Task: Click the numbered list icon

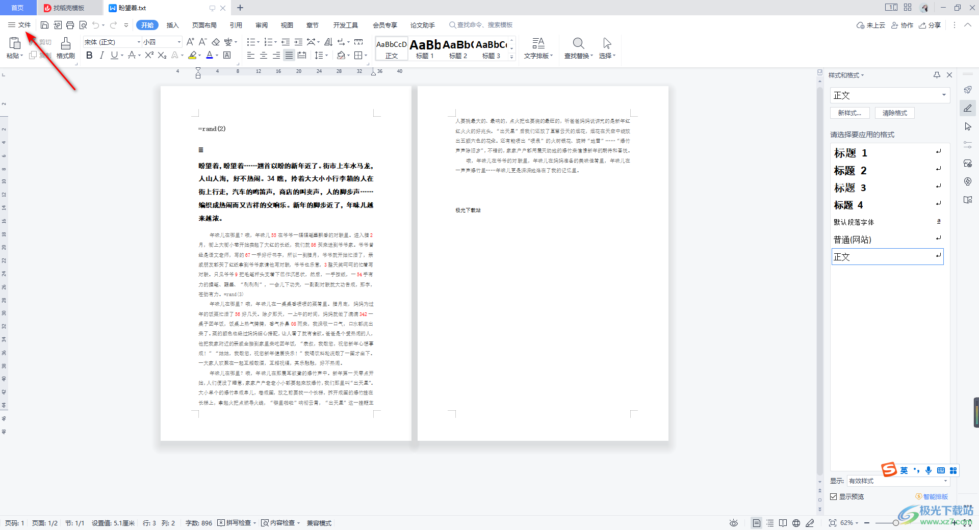Action: pyautogui.click(x=268, y=42)
